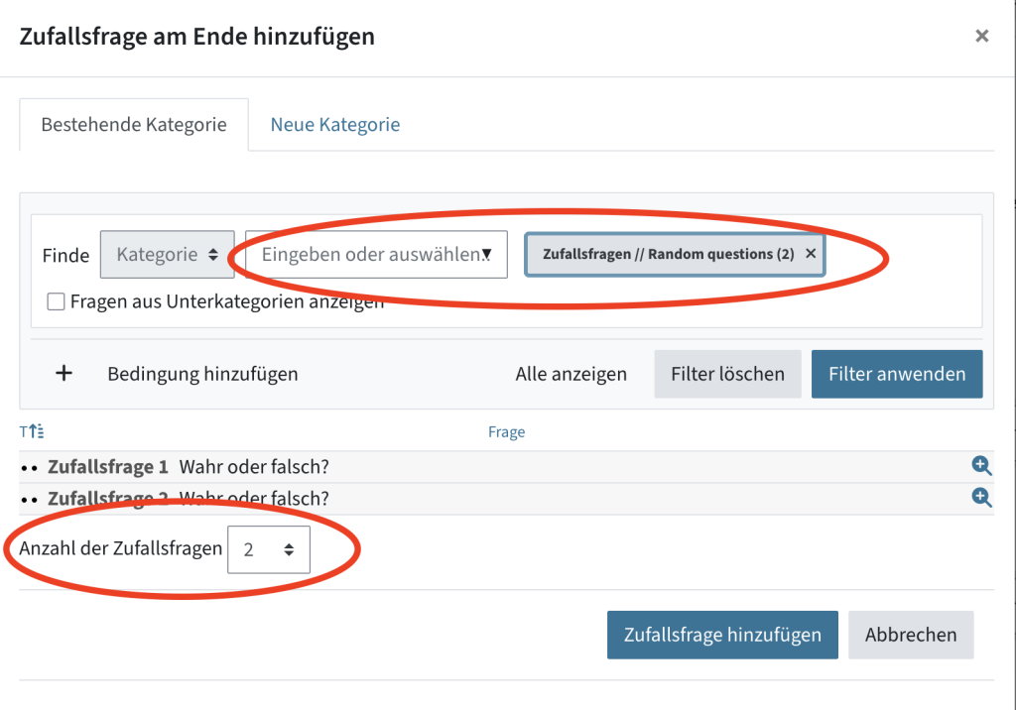
Task: Select the Zufallsfrage 1 row text
Action: tap(189, 467)
